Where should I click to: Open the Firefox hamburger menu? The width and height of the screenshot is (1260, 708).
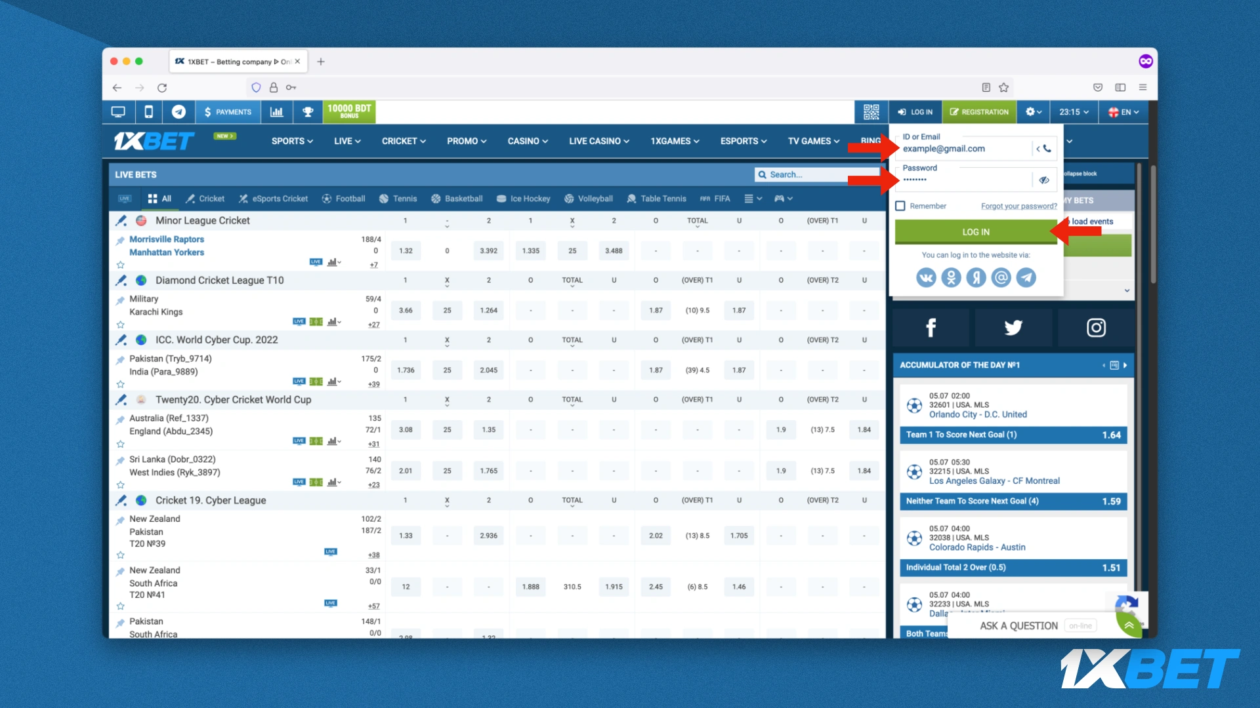(1143, 87)
